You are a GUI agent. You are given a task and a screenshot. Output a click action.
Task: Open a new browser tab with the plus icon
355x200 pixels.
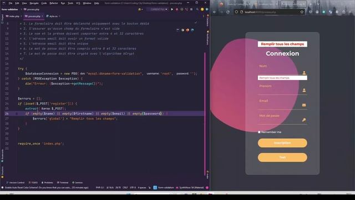tap(311, 4)
